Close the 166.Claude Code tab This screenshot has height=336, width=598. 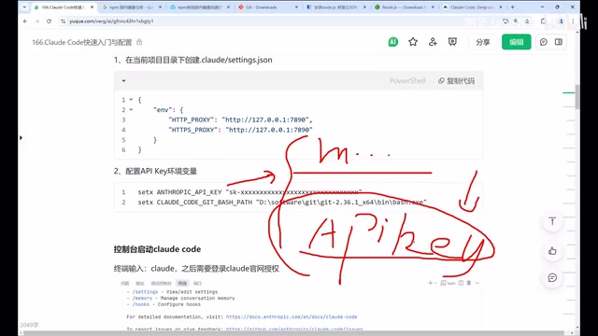coord(92,7)
